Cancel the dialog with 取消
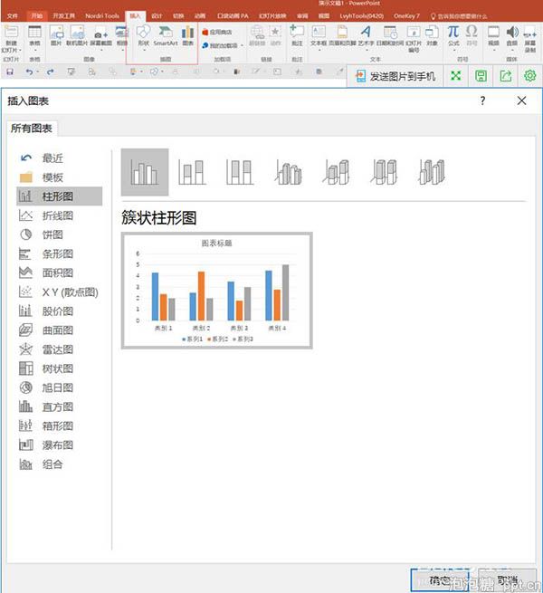The image size is (543, 593). (507, 580)
